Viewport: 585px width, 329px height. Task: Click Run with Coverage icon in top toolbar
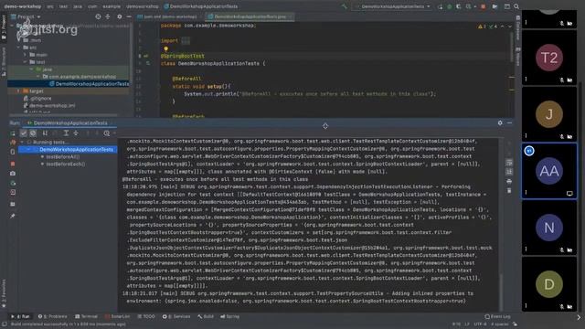pos(459,6)
